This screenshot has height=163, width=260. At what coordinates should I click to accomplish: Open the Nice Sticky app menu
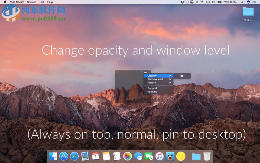[17, 2]
